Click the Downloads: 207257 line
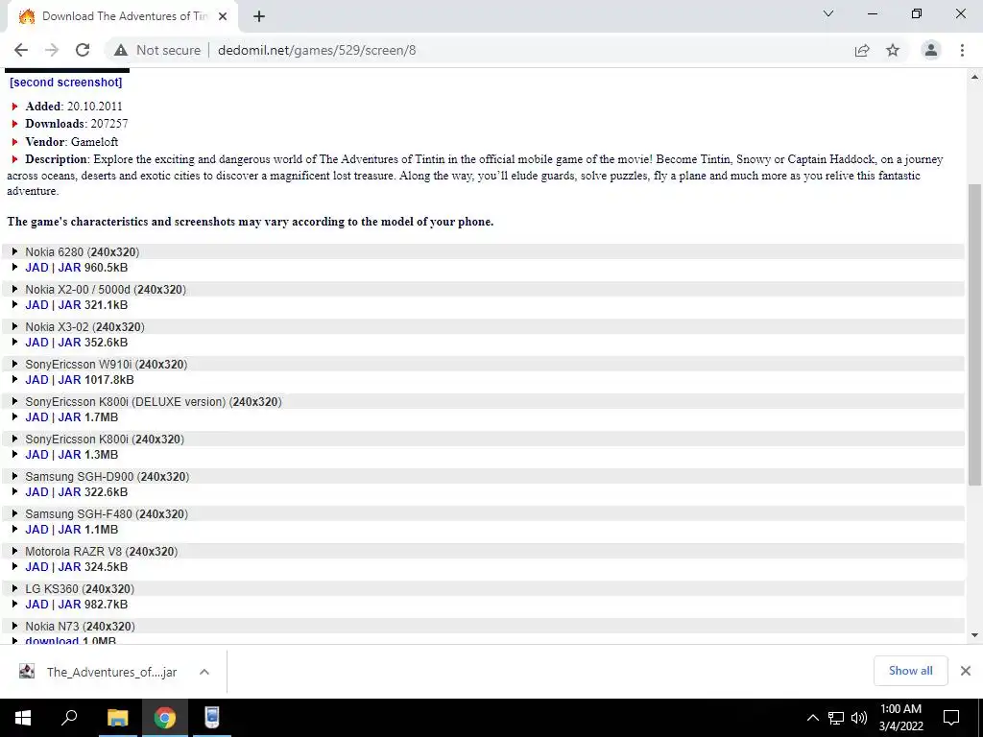Image resolution: width=983 pixels, height=737 pixels. click(x=77, y=124)
